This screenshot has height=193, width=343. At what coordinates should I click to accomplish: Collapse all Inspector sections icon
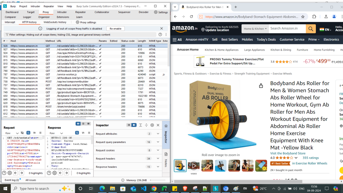click(146, 125)
